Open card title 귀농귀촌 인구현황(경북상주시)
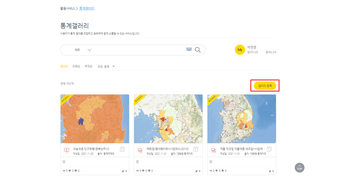337x177 pixels. (x=91, y=149)
